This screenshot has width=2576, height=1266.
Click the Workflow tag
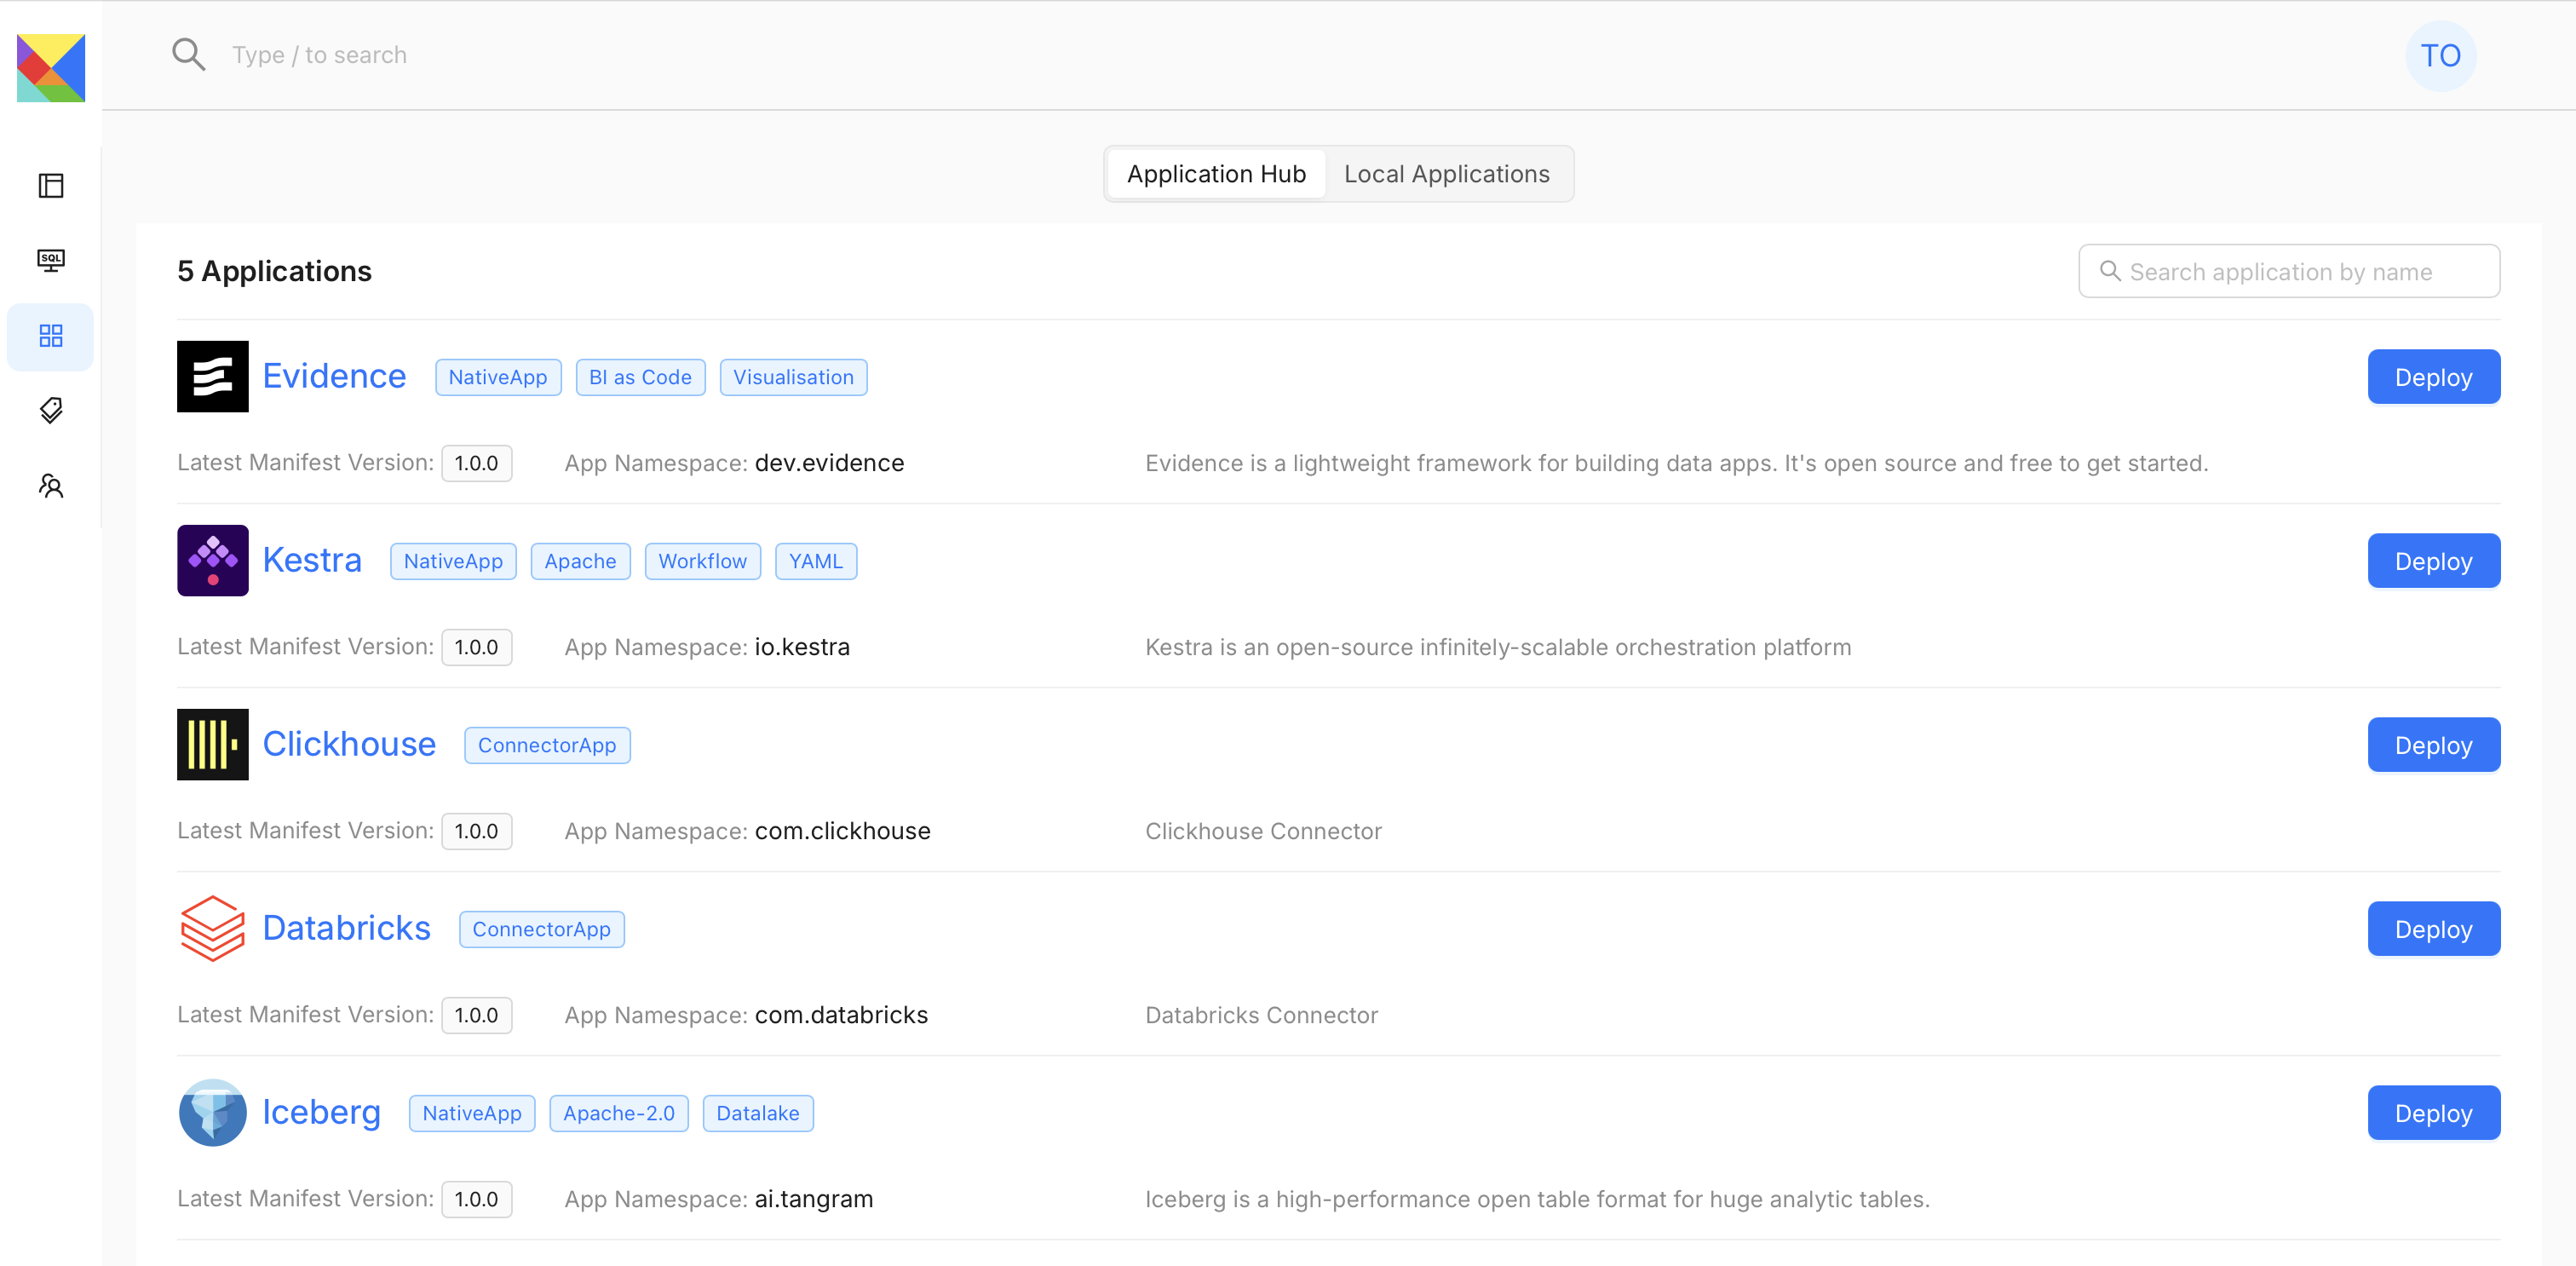coord(702,561)
